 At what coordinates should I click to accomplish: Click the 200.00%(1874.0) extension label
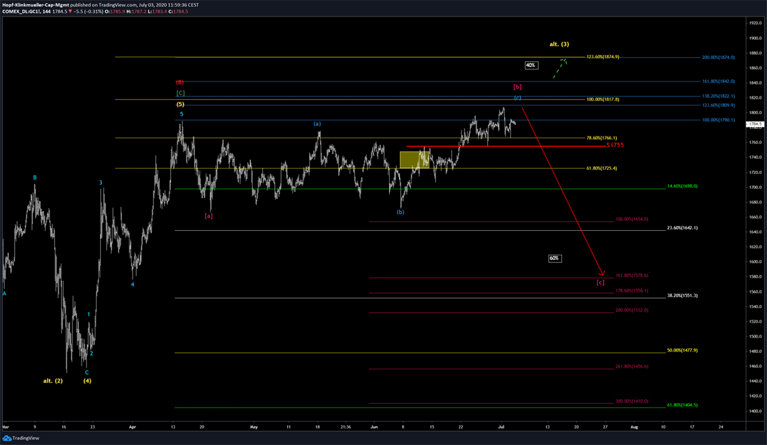(x=719, y=57)
